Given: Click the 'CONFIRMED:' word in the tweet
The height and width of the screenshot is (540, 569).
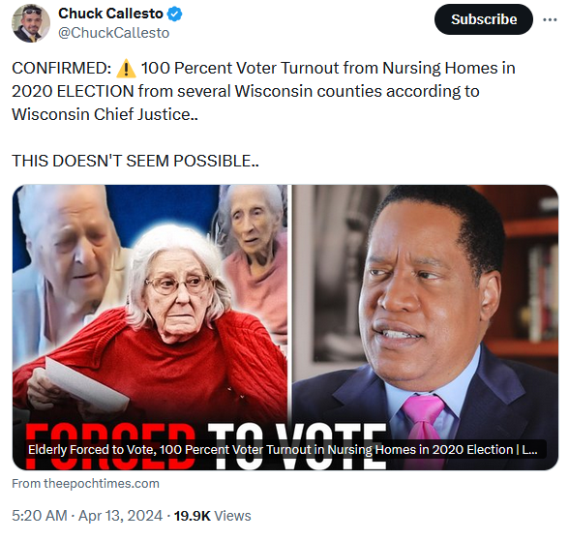Looking at the screenshot, I should 61,68.
